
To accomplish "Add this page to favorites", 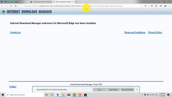I will (x=145, y=6).
